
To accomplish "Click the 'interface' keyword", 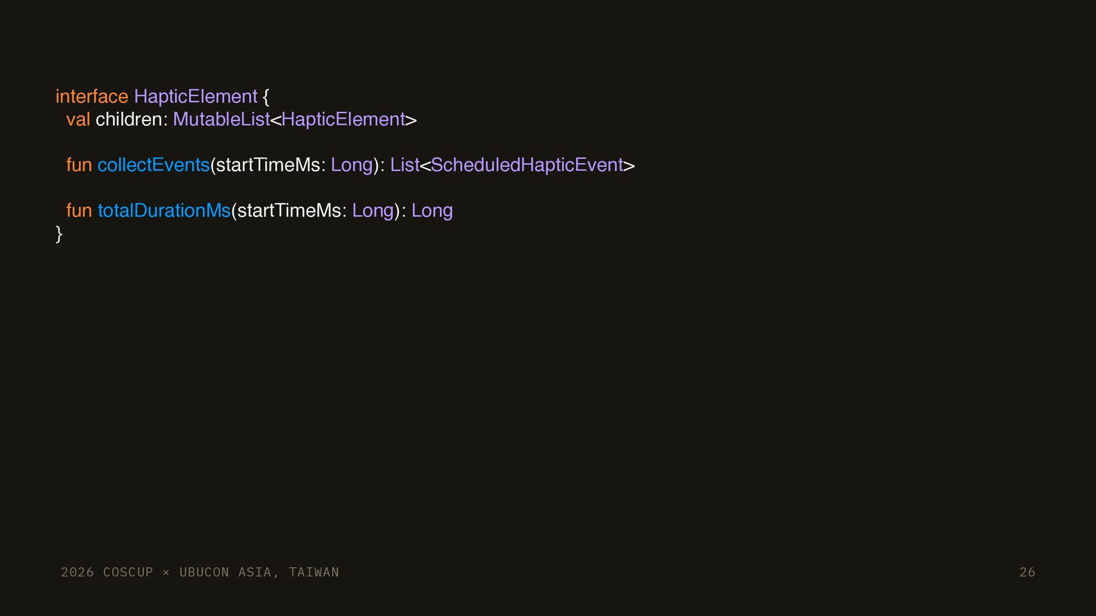I will click(x=91, y=96).
